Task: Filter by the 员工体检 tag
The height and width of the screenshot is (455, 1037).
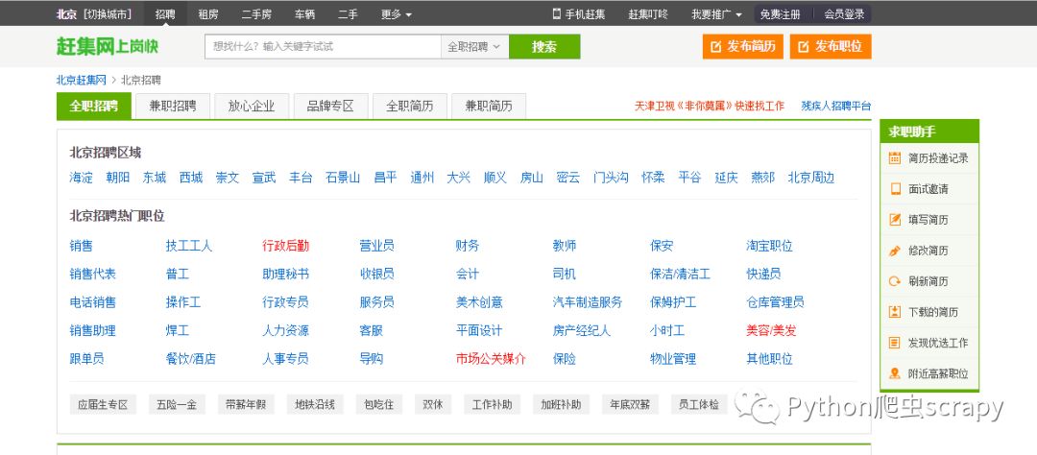Action: pyautogui.click(x=699, y=404)
